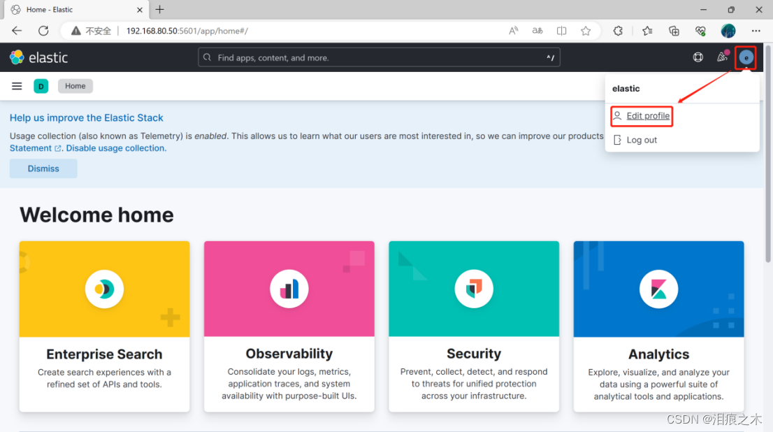773x432 pixels.
Task: Select Edit profile from user menu
Action: click(641, 115)
